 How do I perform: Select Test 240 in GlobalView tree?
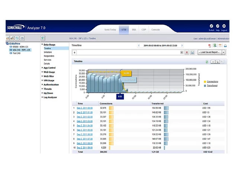pyautogui.click(x=17, y=53)
